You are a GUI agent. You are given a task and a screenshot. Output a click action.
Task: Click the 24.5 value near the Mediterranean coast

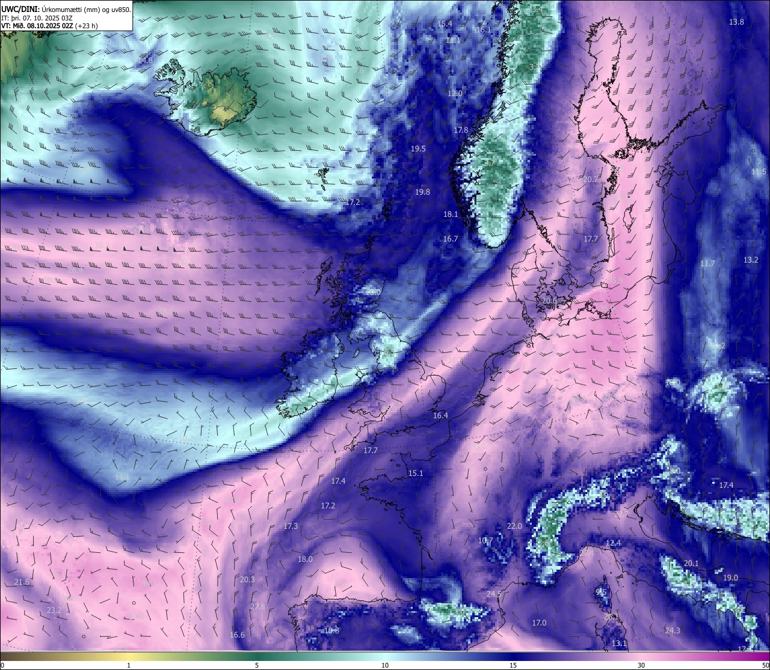pyautogui.click(x=494, y=594)
